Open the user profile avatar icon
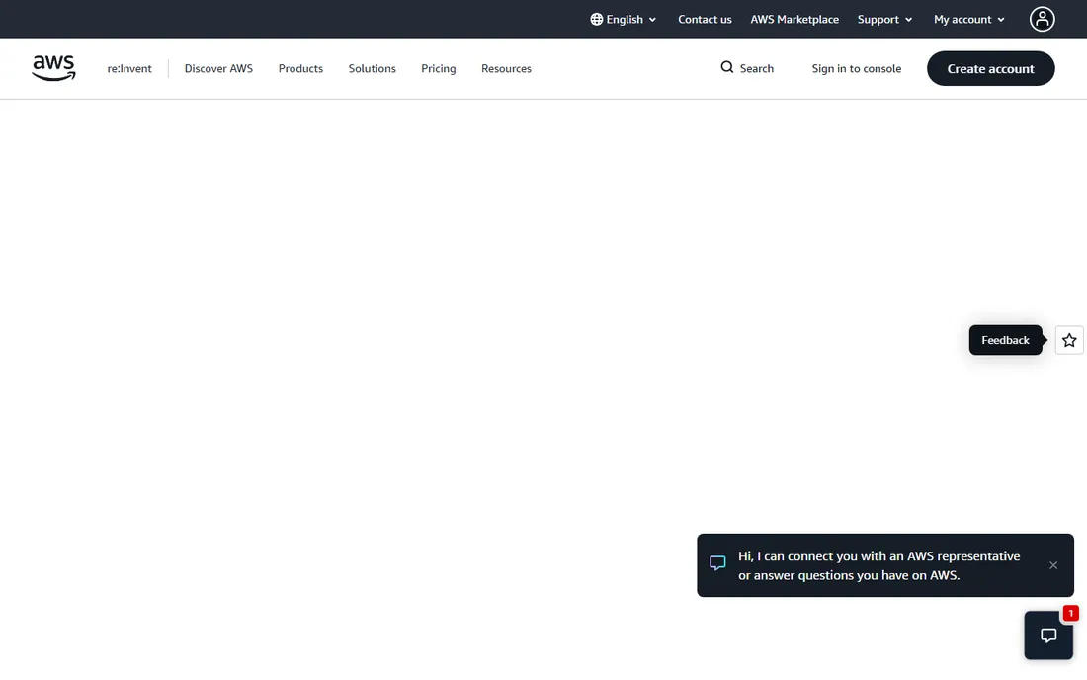This screenshot has width=1087, height=680. 1042,20
